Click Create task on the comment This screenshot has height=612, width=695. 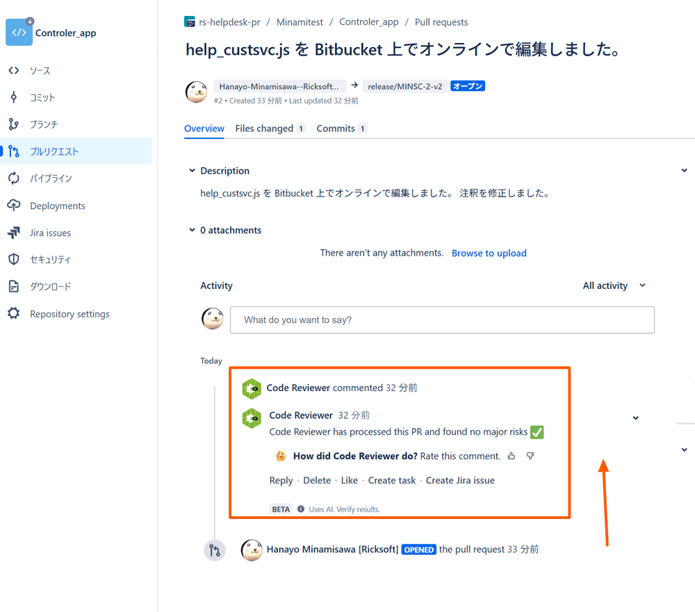(392, 481)
